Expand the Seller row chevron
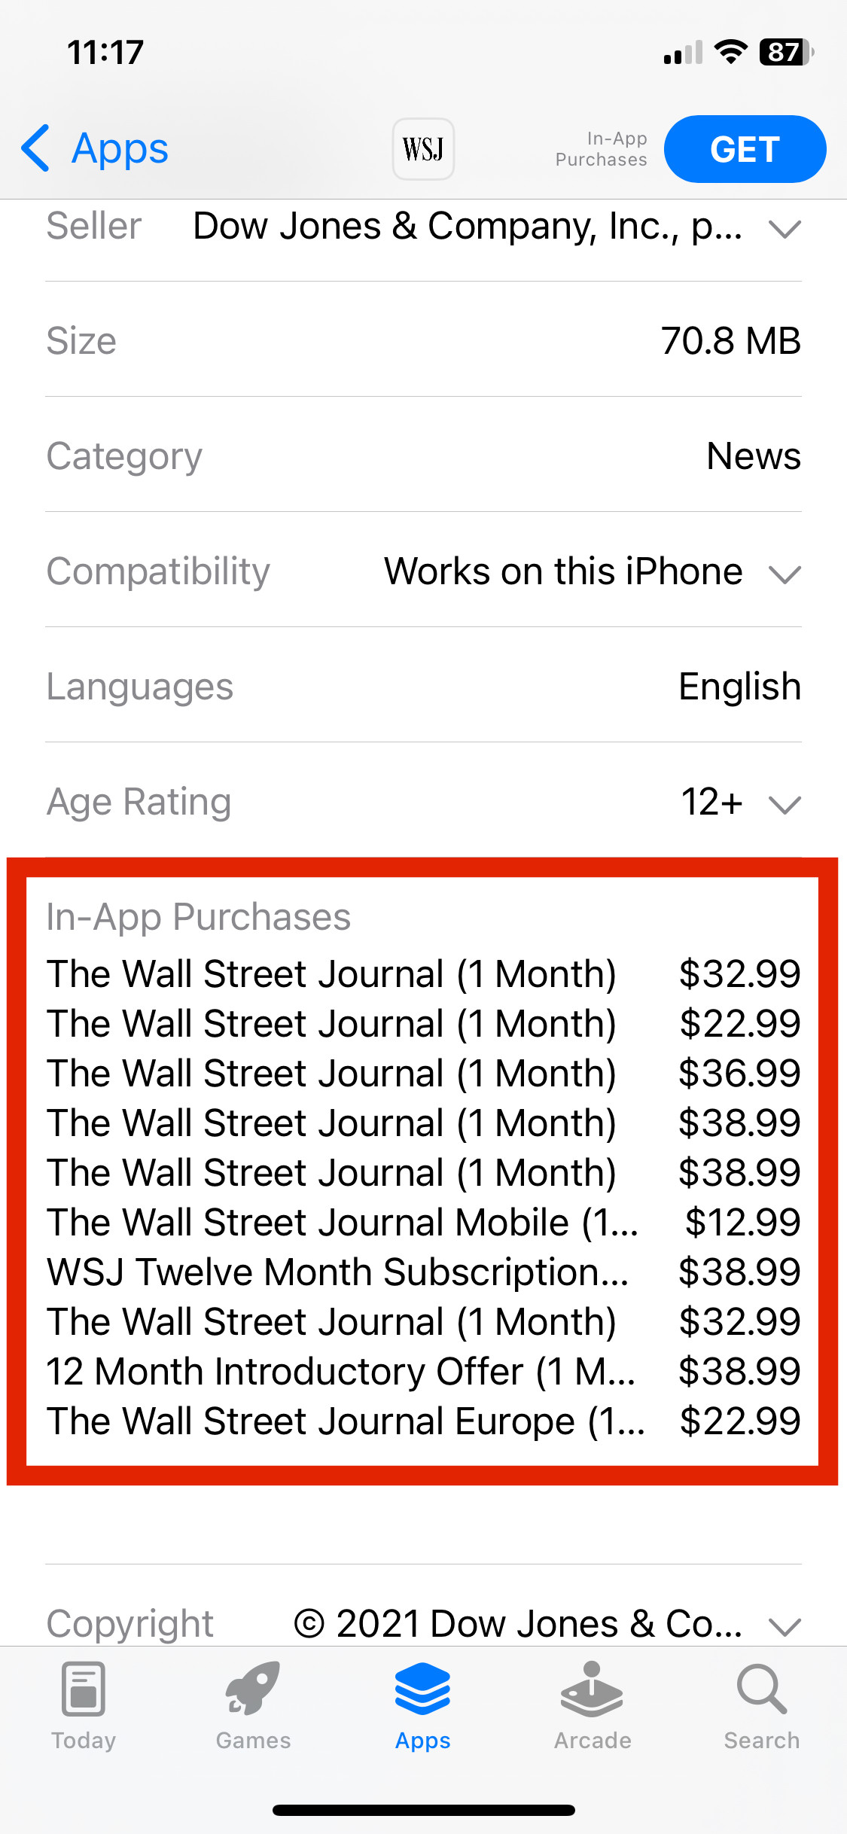847x1834 pixels. pyautogui.click(x=785, y=228)
